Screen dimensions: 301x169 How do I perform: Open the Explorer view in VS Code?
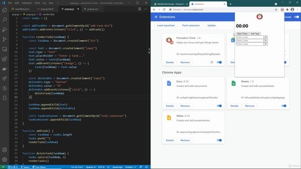coord(4,10)
